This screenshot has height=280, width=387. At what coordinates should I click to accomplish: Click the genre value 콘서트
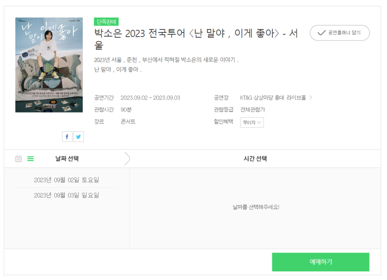128,122
